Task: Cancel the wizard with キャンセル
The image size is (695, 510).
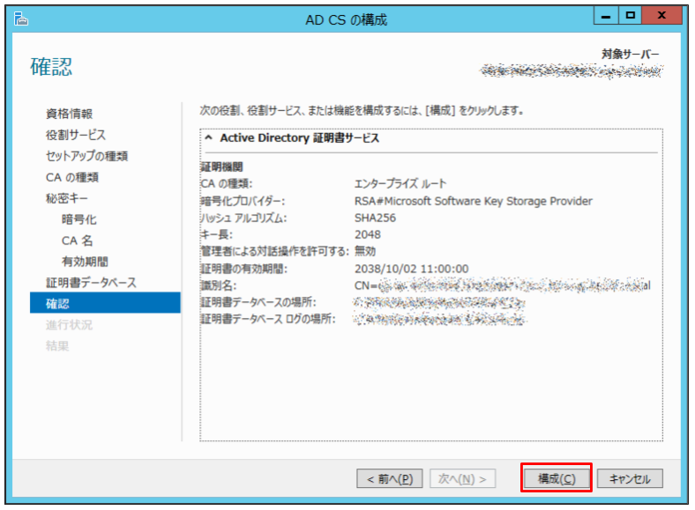Action: pyautogui.click(x=630, y=478)
